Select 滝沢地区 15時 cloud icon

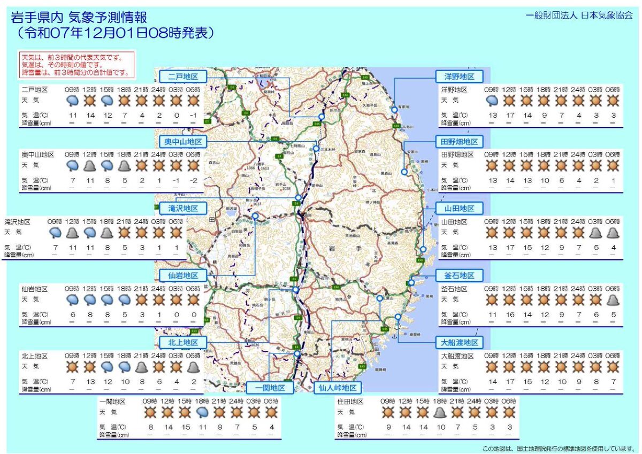(x=90, y=233)
